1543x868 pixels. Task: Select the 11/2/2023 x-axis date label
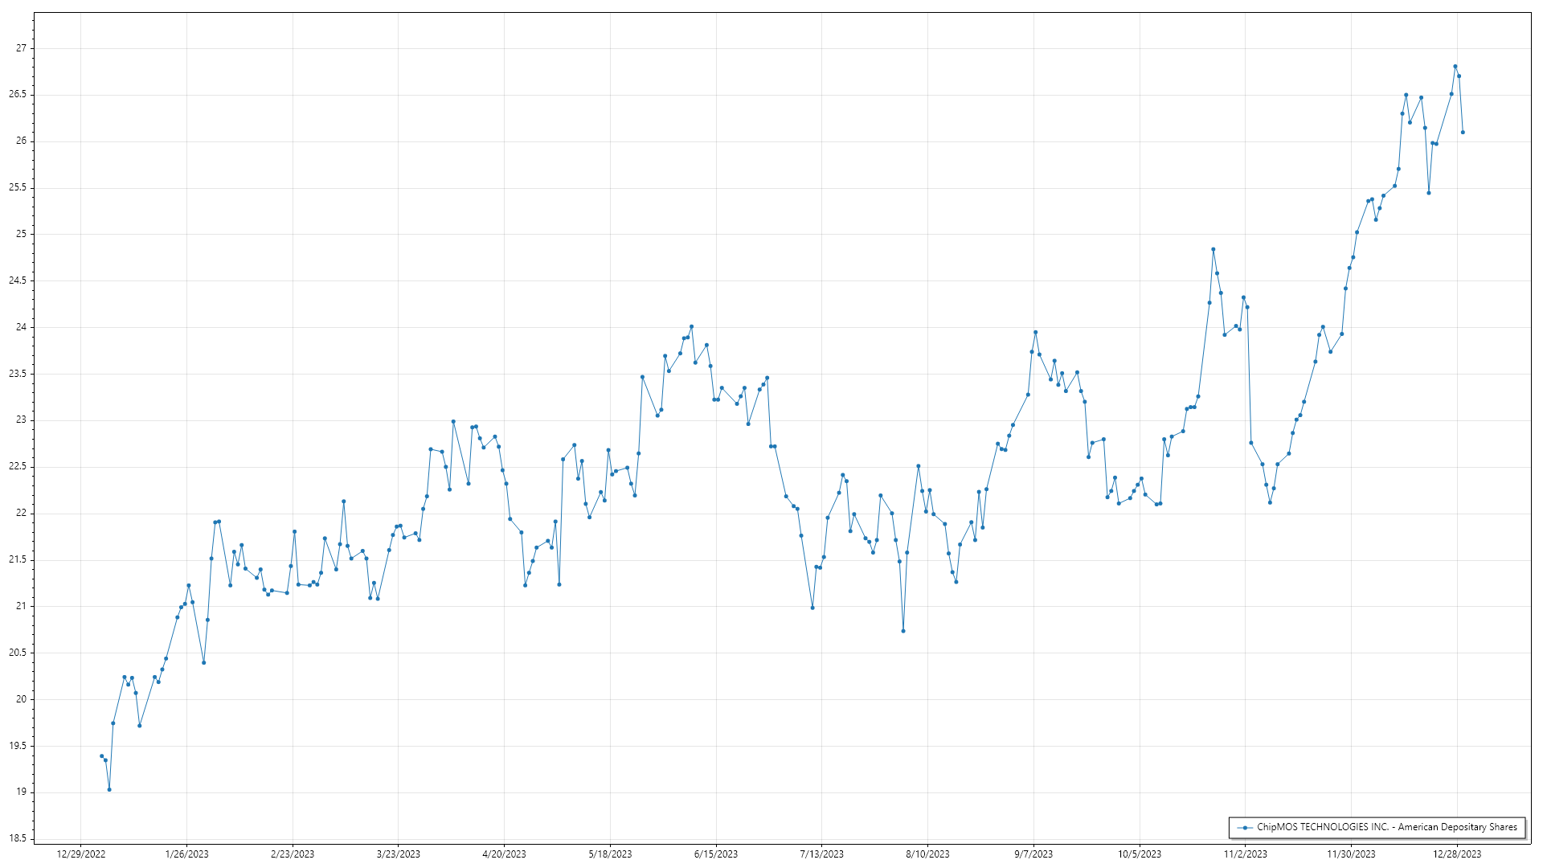[1245, 854]
